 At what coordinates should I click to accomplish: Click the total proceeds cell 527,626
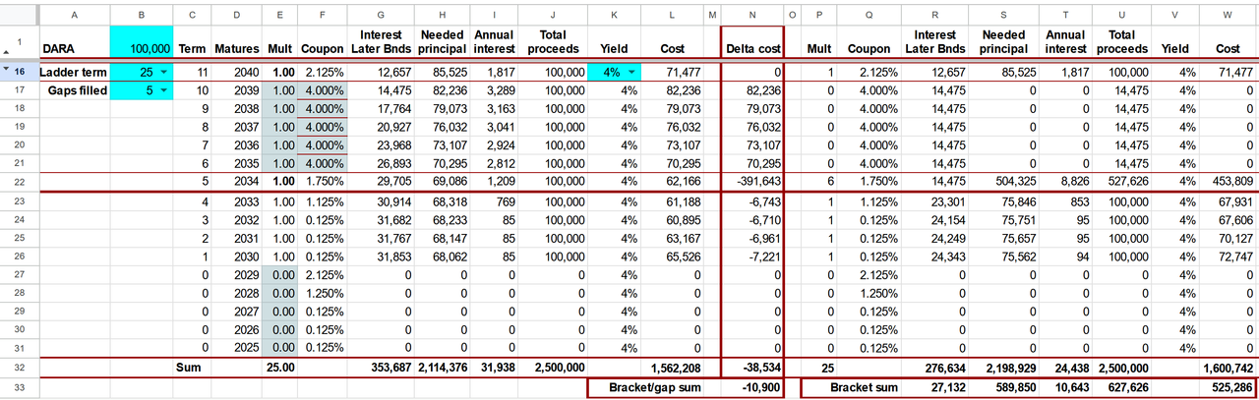point(1123,182)
